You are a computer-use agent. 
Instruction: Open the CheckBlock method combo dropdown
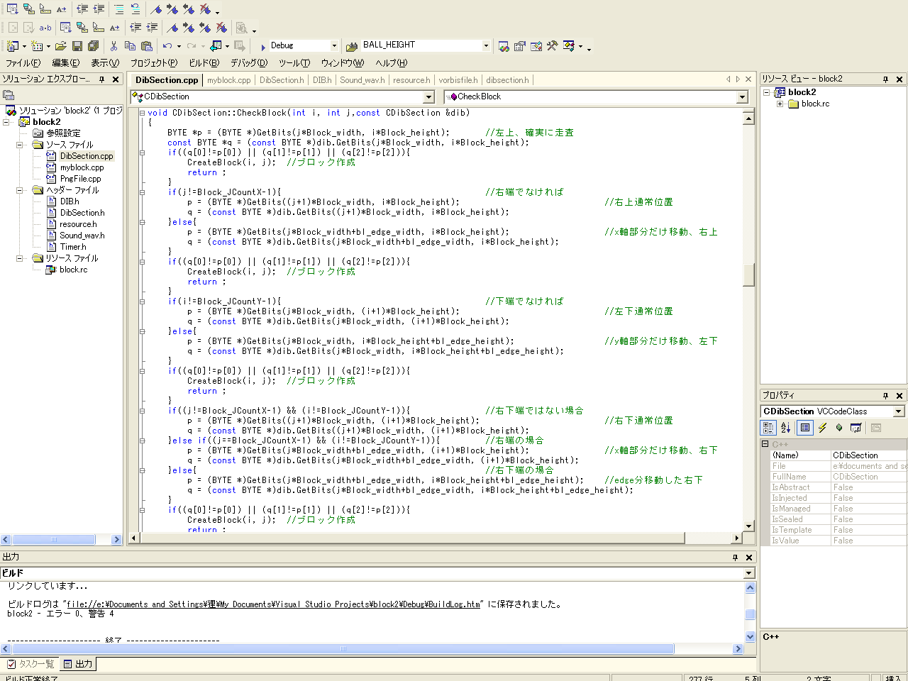(x=742, y=97)
